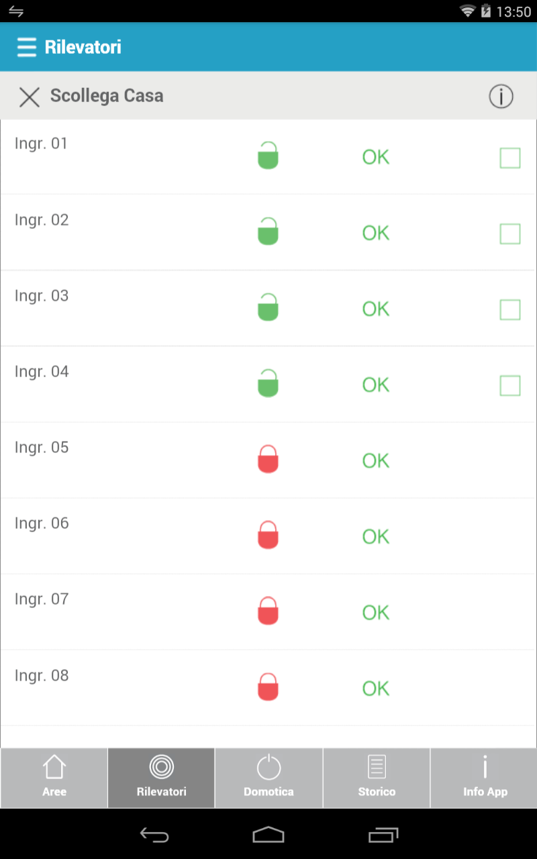Check the checkbox for Ingr. 01
The width and height of the screenshot is (537, 859).
(510, 158)
